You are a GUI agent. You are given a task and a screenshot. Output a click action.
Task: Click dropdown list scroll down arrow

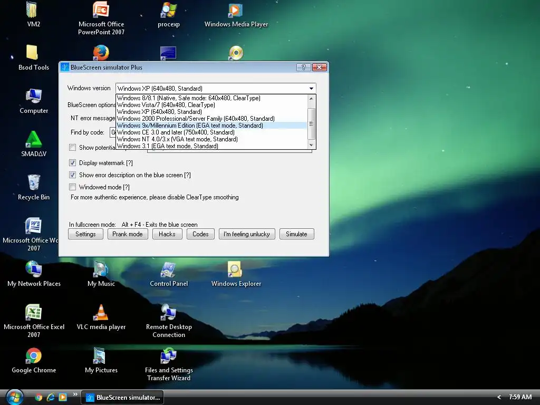311,145
